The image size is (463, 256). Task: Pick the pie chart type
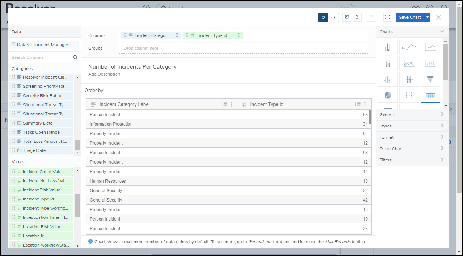click(x=388, y=95)
